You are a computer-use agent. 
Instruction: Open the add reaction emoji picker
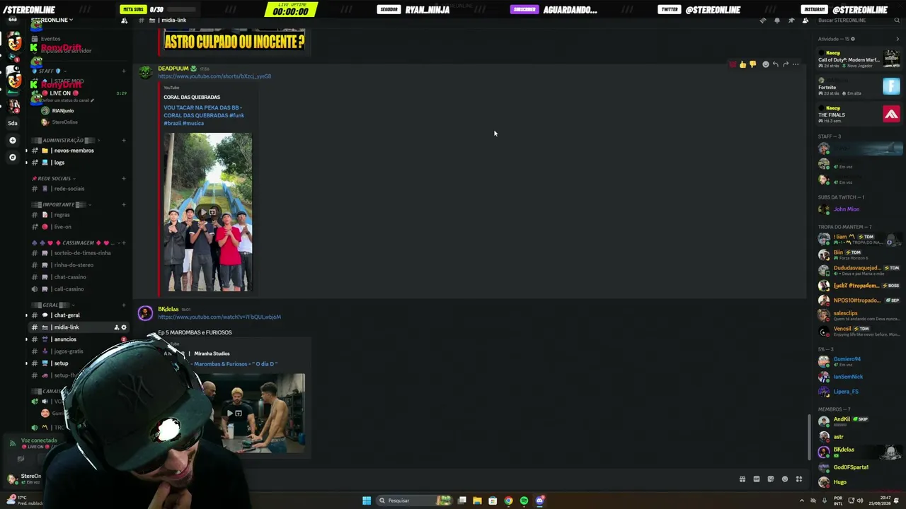pos(765,64)
